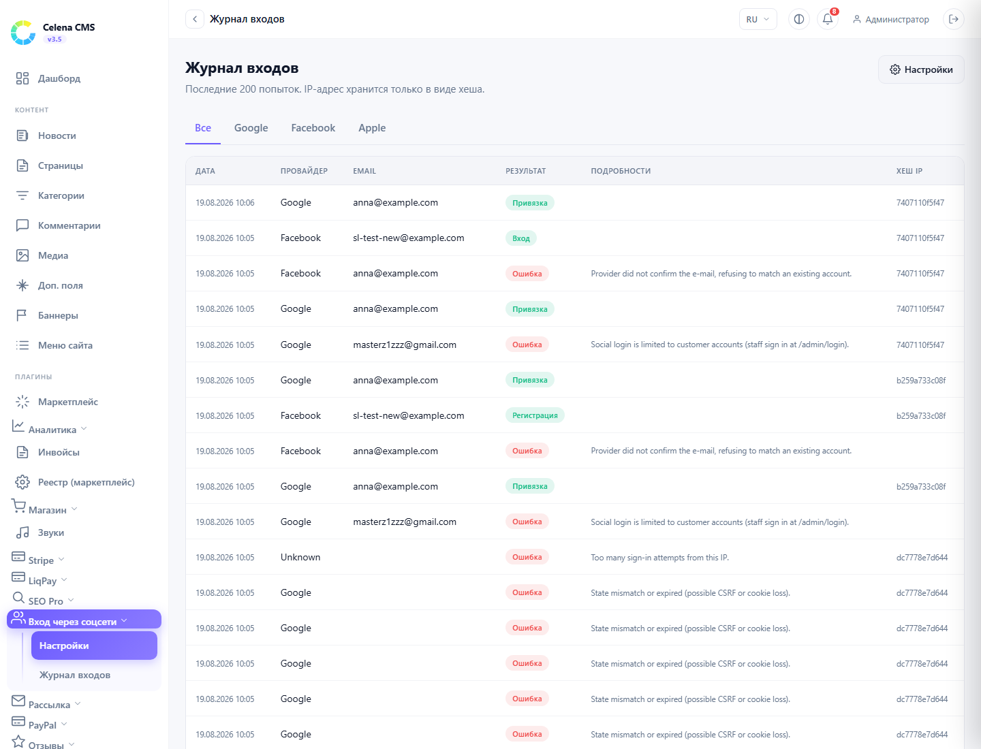Switch to the Все tab

203,128
